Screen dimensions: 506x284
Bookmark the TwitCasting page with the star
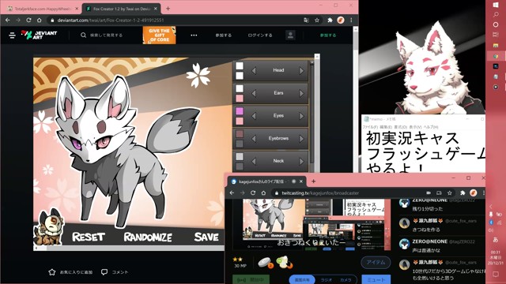pyautogui.click(x=450, y=192)
